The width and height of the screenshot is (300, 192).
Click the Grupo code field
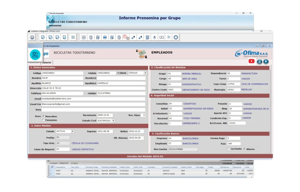[x=175, y=74]
